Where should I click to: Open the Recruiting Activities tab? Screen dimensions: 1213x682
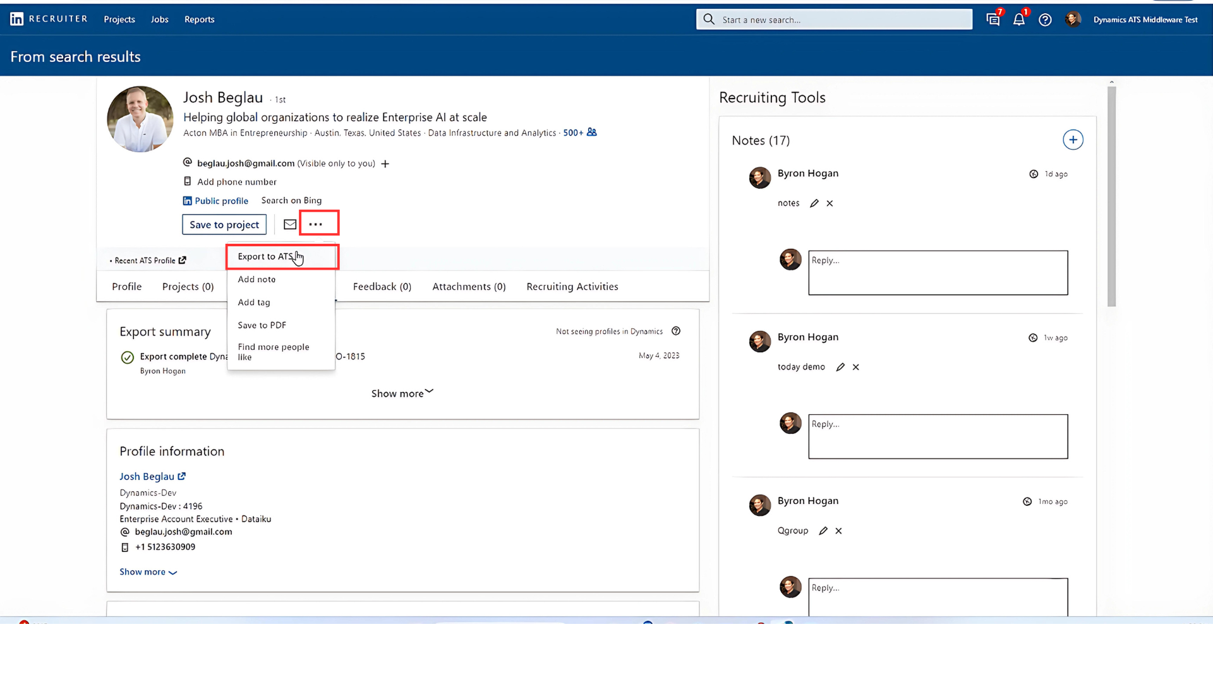pos(572,287)
